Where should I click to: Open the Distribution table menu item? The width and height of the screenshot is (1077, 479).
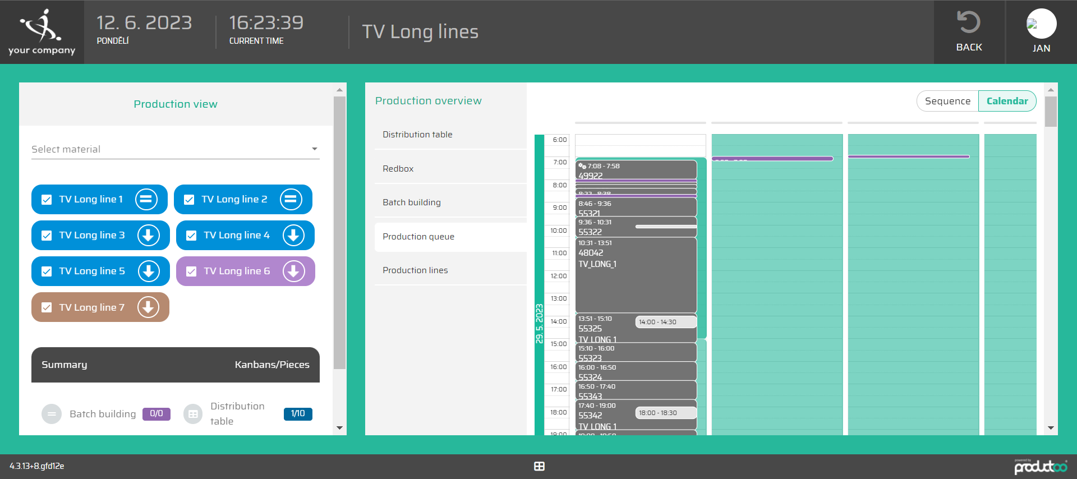[417, 135]
